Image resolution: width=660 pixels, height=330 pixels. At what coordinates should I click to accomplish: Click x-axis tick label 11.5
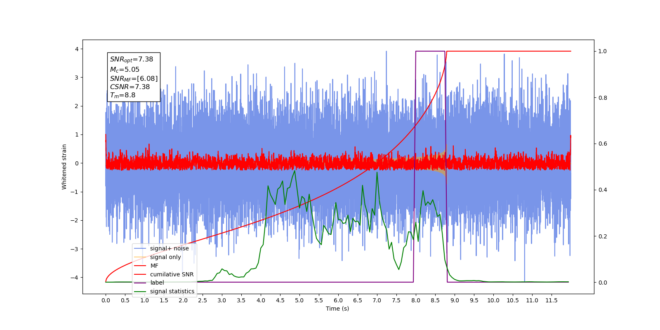(552, 300)
